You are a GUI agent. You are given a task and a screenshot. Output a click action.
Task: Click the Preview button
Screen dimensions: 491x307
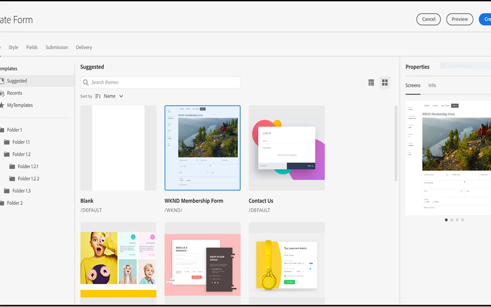459,19
